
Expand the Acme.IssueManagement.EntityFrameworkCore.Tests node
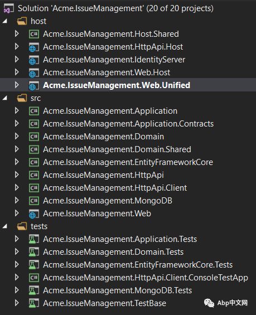17,265
